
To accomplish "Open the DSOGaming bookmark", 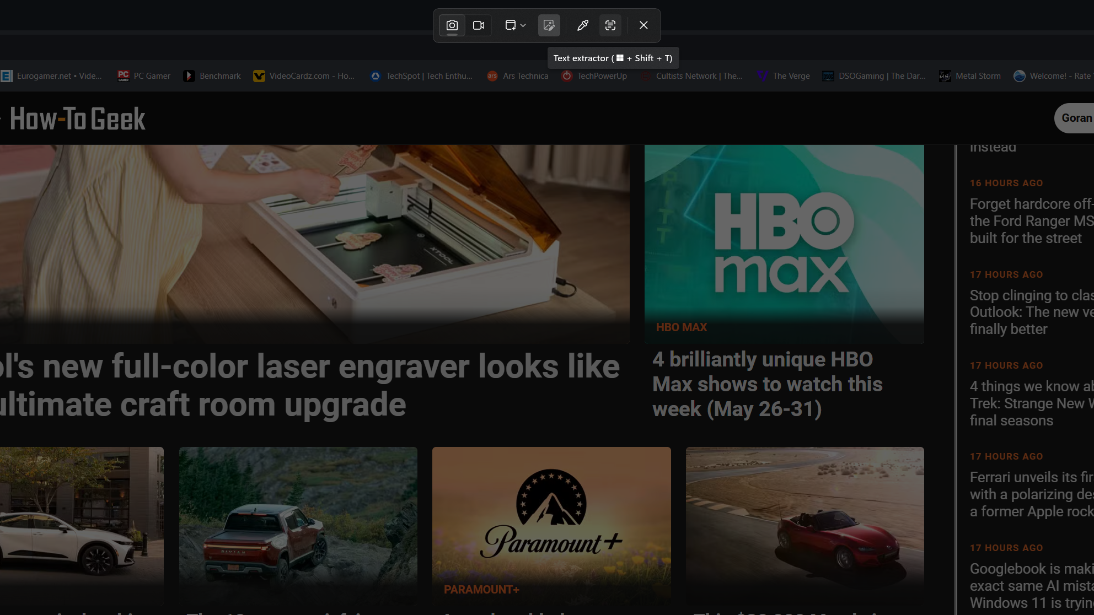I will (x=875, y=76).
